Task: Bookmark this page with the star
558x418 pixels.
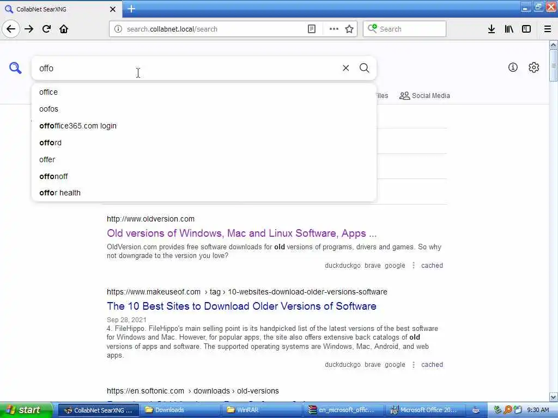Action: (x=349, y=29)
